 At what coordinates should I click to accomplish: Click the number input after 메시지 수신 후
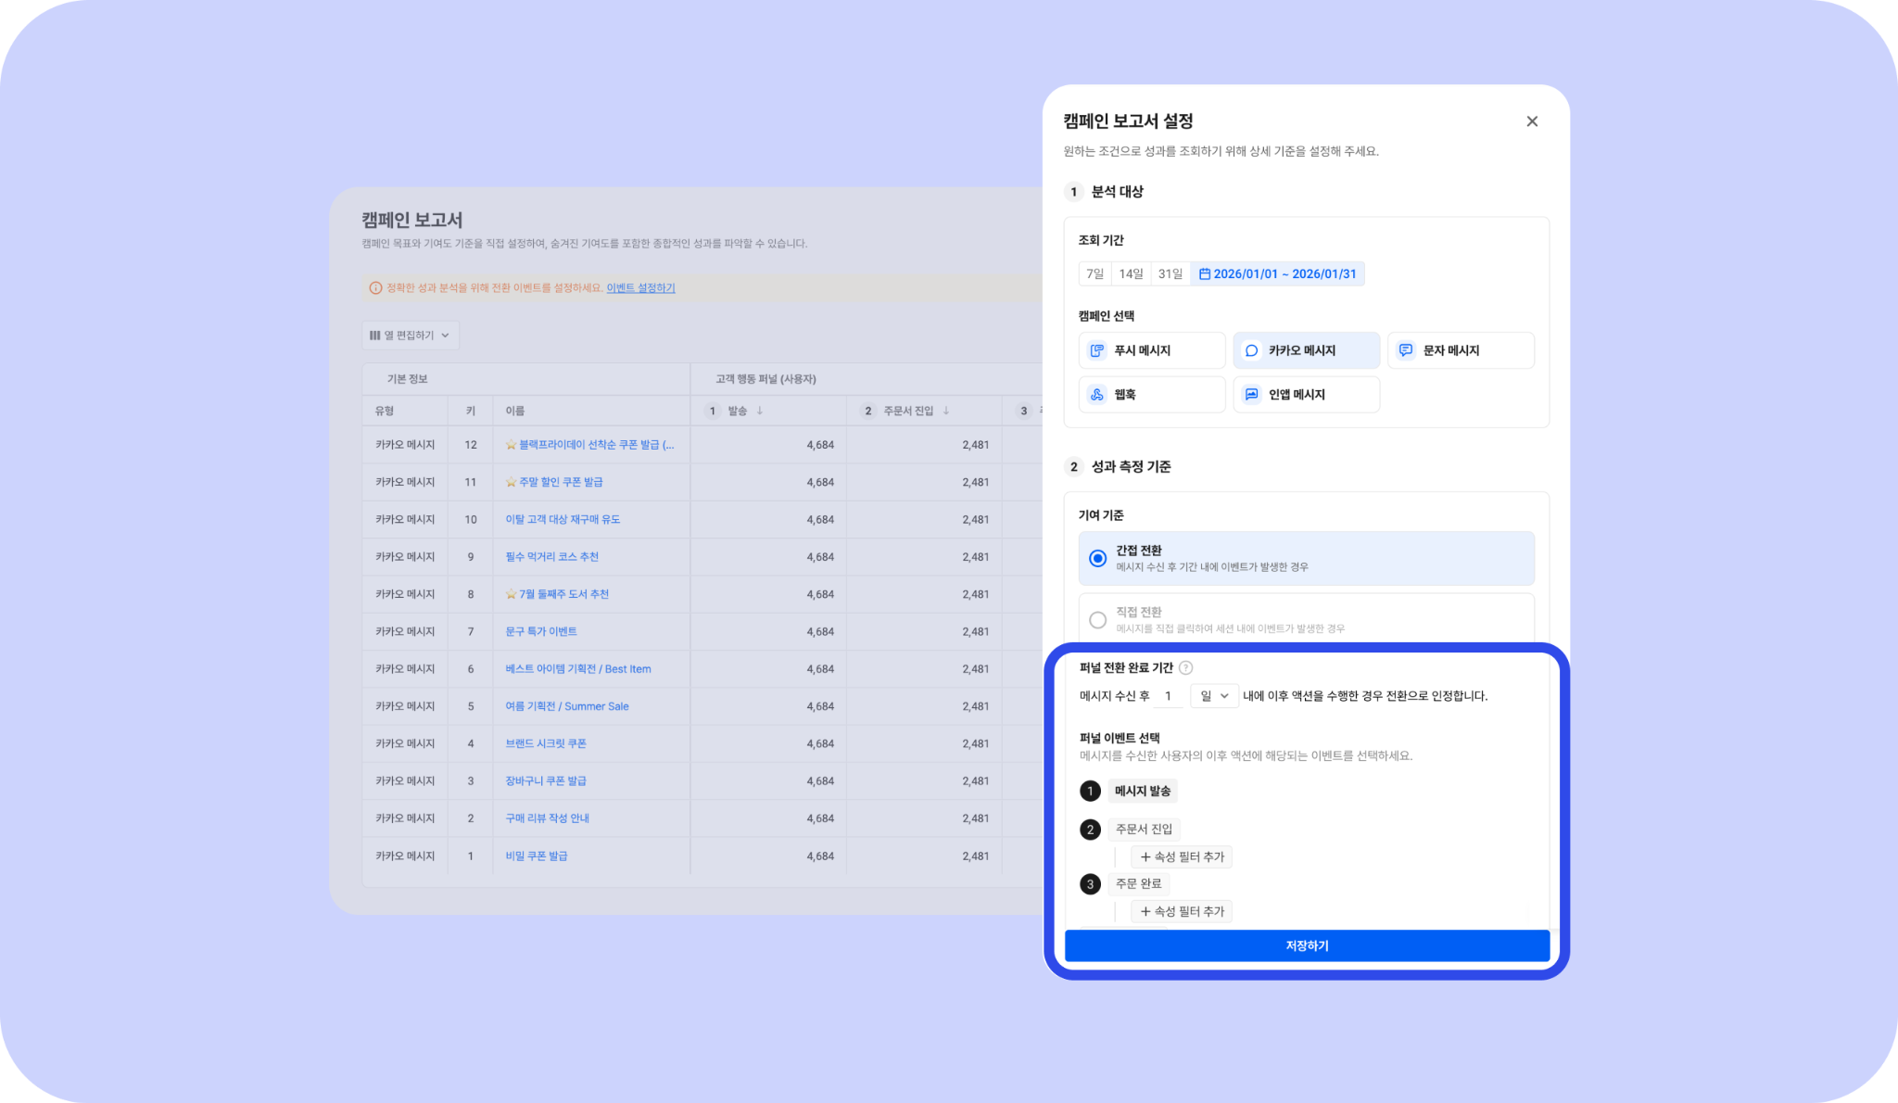[1169, 696]
